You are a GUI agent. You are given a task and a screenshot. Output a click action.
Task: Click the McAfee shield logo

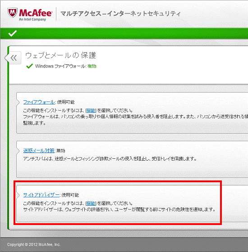[x=13, y=13]
